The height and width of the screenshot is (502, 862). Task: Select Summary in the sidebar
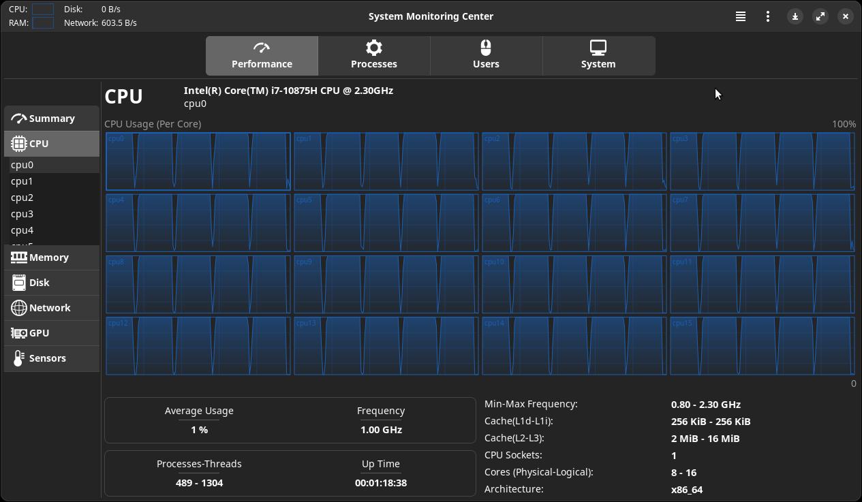[52, 119]
